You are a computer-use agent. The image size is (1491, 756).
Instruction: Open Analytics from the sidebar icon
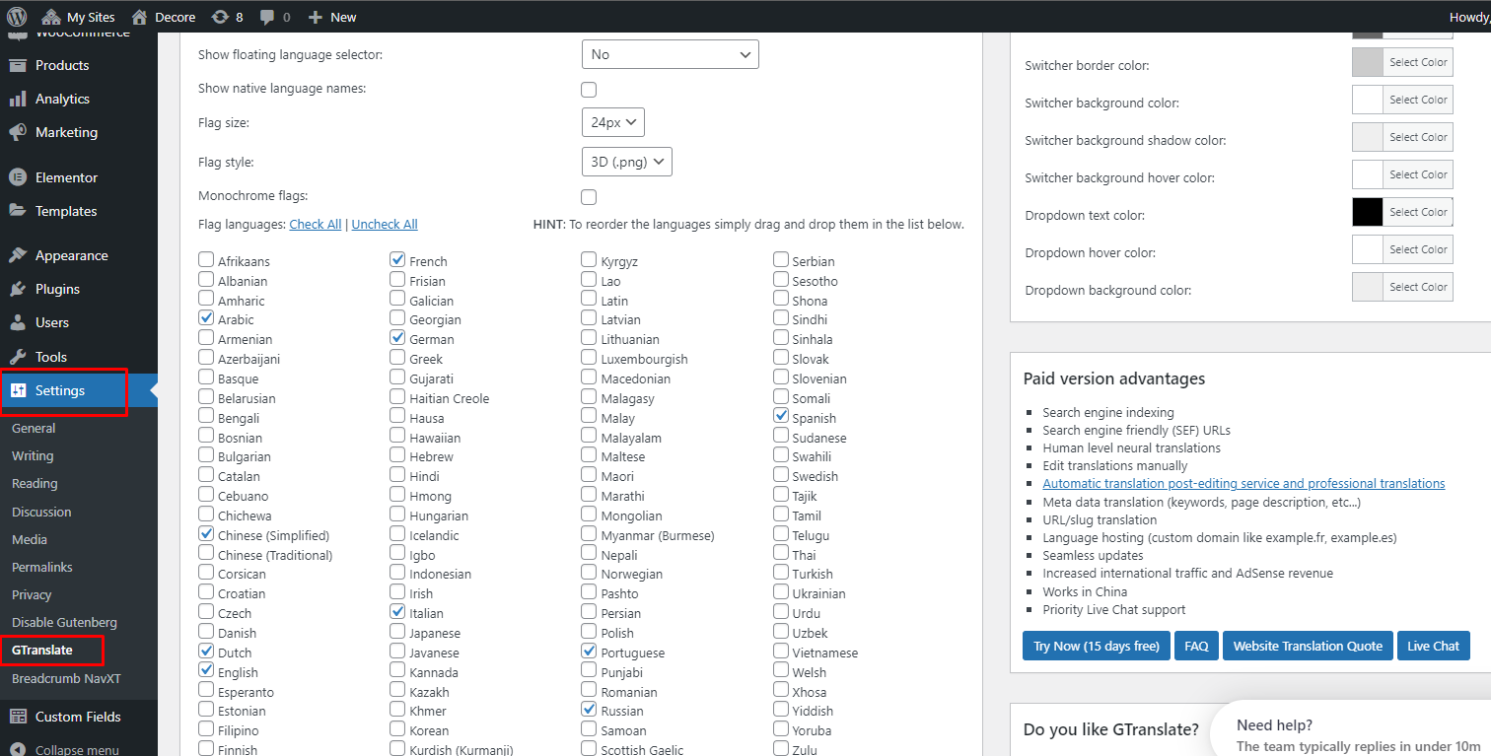[x=18, y=99]
